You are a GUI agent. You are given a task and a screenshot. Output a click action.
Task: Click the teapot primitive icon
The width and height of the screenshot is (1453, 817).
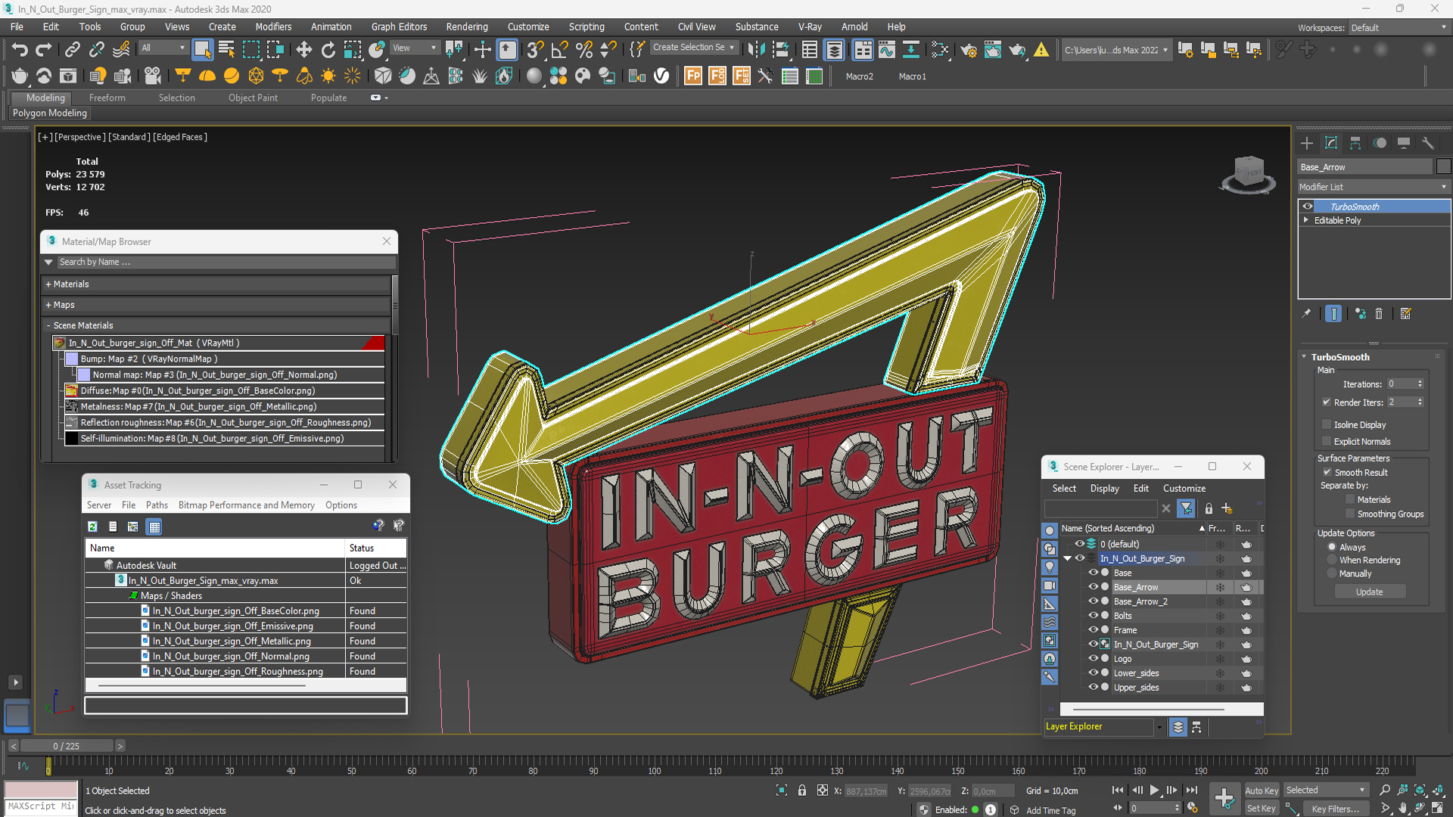(x=20, y=76)
